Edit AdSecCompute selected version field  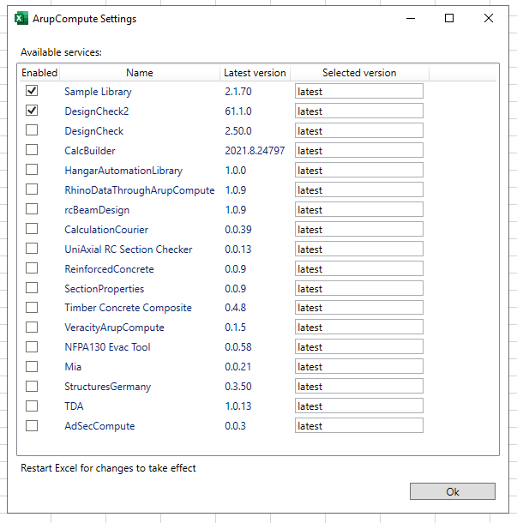359,425
